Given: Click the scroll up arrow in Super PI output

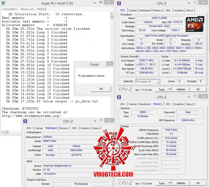Looking at the screenshot, I should click(x=112, y=13).
